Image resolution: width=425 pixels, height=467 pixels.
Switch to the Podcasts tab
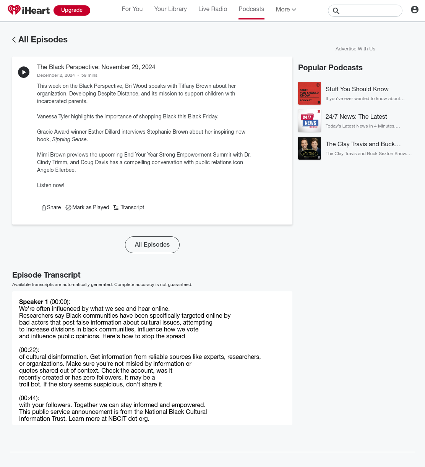[x=251, y=9]
